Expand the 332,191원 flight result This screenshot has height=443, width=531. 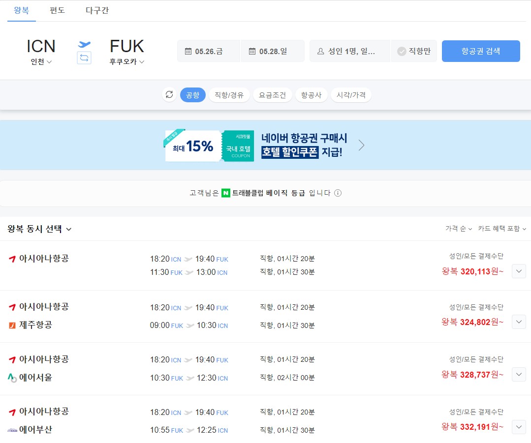coord(519,427)
